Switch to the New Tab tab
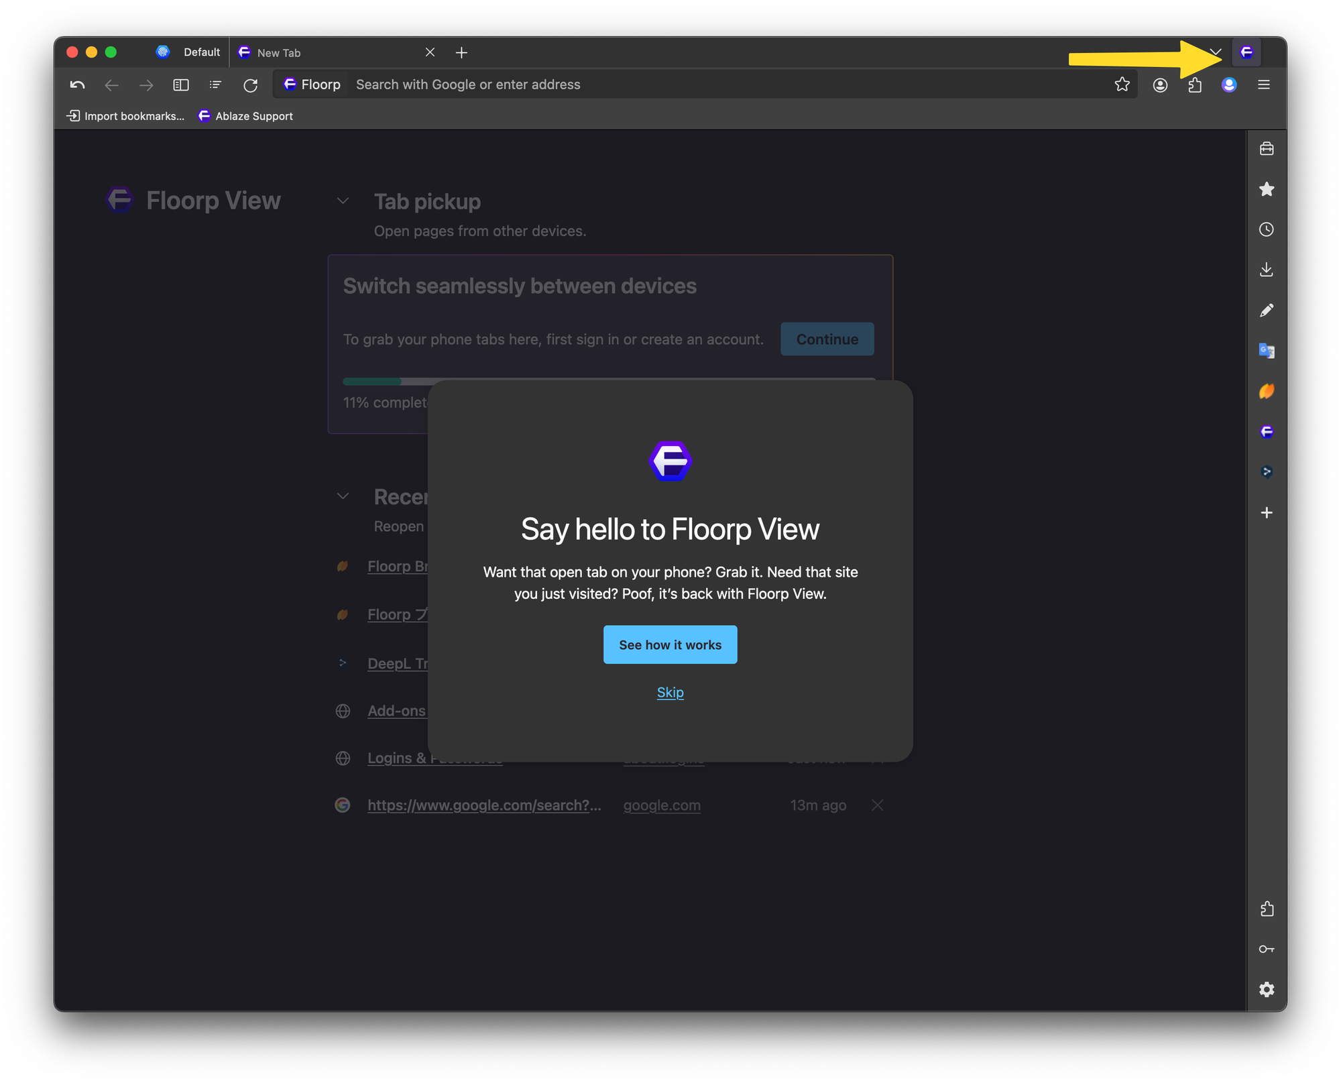This screenshot has height=1083, width=1341. click(x=329, y=52)
